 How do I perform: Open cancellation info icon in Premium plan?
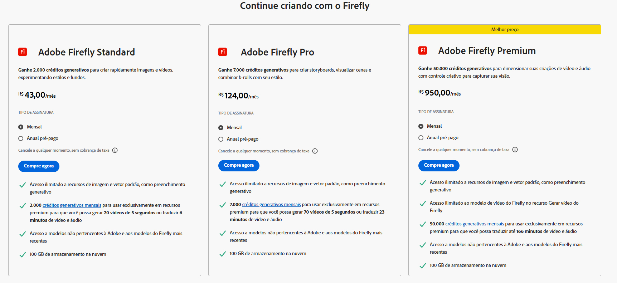tap(515, 150)
